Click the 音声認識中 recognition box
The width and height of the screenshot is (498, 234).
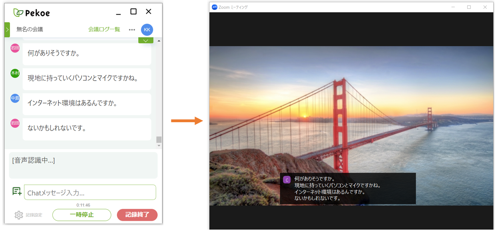click(x=83, y=165)
